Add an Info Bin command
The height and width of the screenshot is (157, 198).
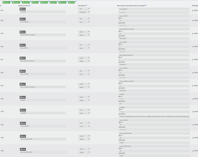(x=71, y=2)
